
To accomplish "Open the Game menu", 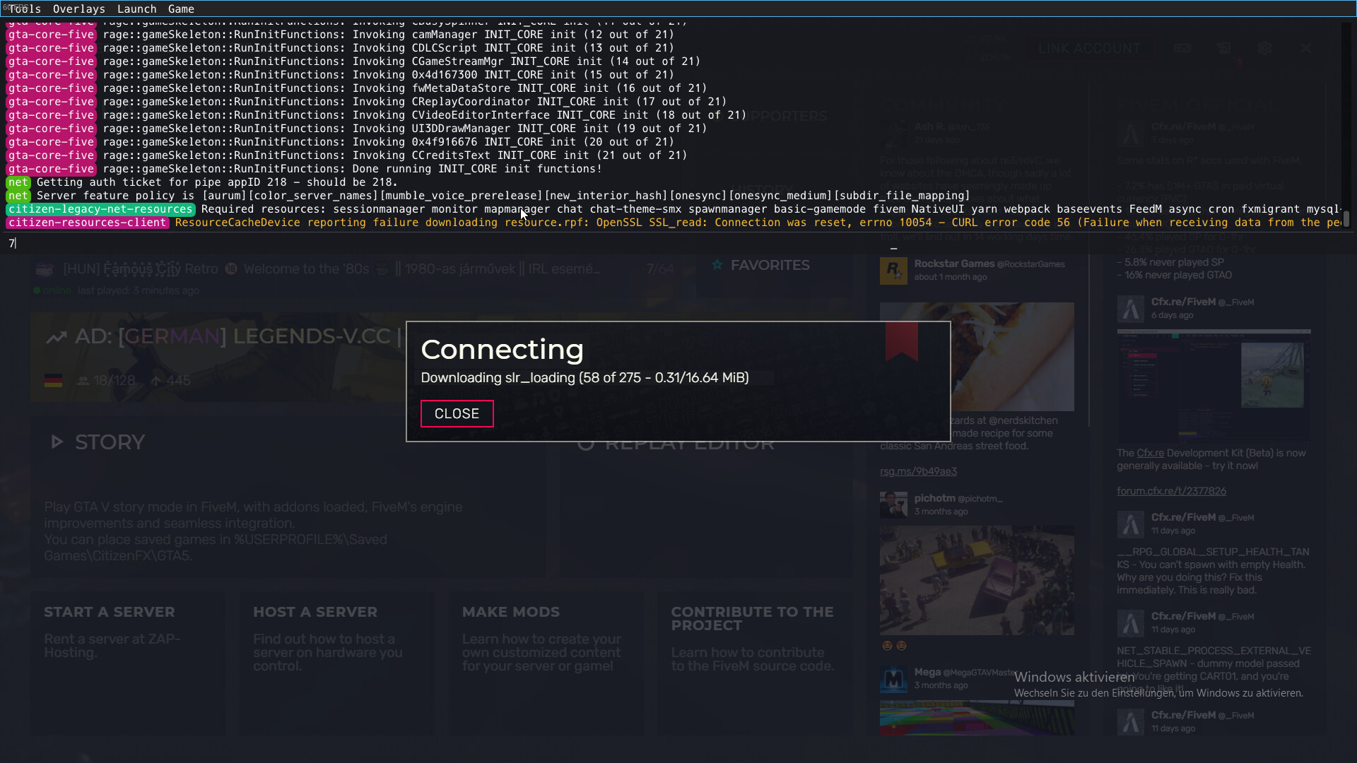I will (x=181, y=8).
